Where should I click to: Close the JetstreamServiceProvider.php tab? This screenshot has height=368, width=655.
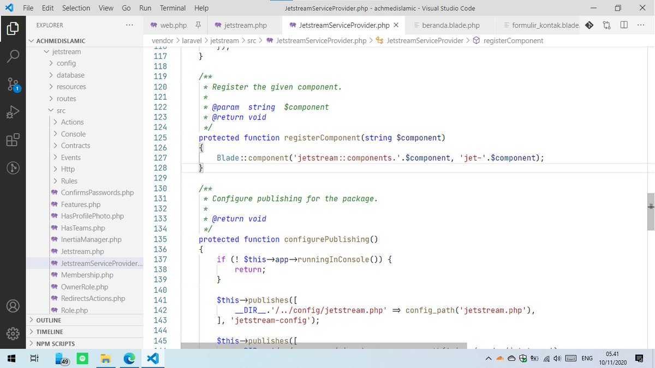396,25
